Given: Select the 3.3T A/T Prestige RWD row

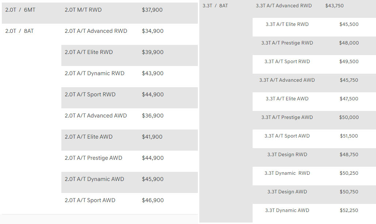Looking at the screenshot, I should [287, 43].
